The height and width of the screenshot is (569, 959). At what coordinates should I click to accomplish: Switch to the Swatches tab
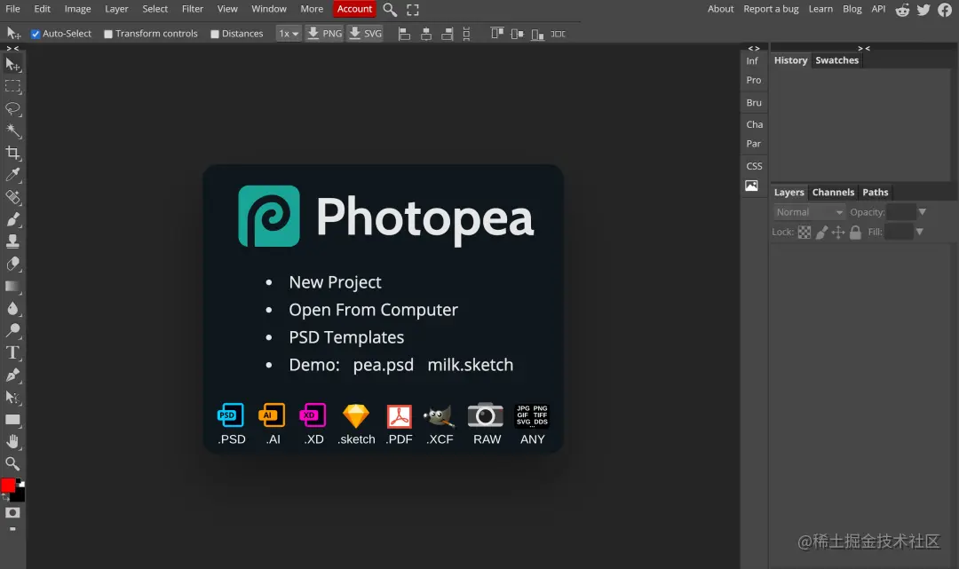836,59
